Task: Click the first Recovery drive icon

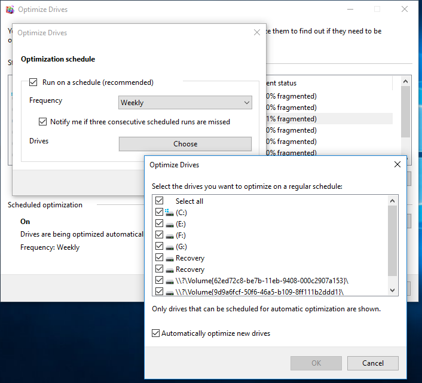Action: (170, 258)
